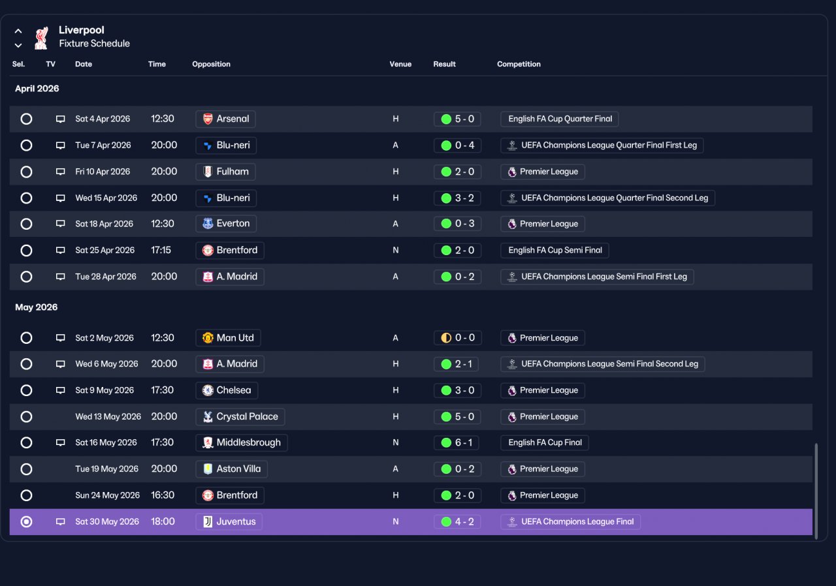Click the Result column header

pos(444,64)
